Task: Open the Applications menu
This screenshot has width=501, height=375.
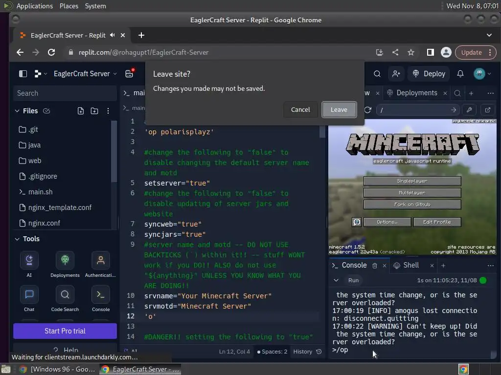Action: coord(35,6)
